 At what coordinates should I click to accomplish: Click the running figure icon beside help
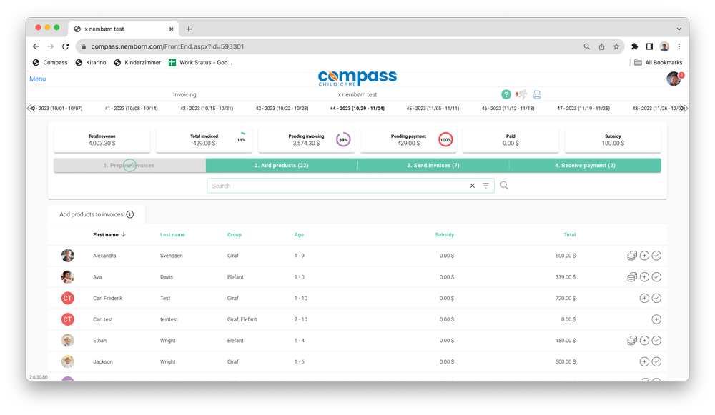point(521,94)
